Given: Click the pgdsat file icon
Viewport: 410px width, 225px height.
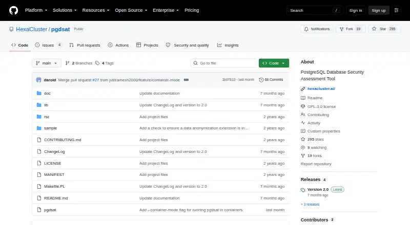Looking at the screenshot, I should click(x=39, y=210).
